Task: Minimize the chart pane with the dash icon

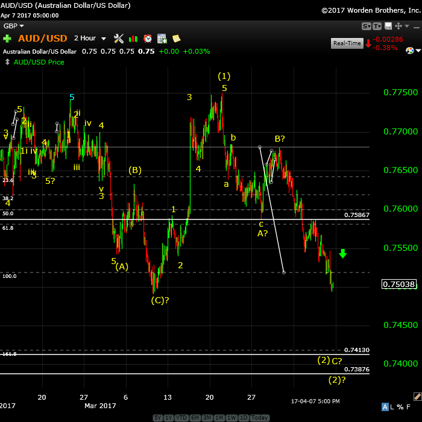Action: (417, 27)
